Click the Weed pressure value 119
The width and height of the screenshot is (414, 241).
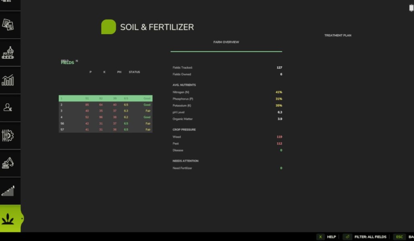pos(279,137)
